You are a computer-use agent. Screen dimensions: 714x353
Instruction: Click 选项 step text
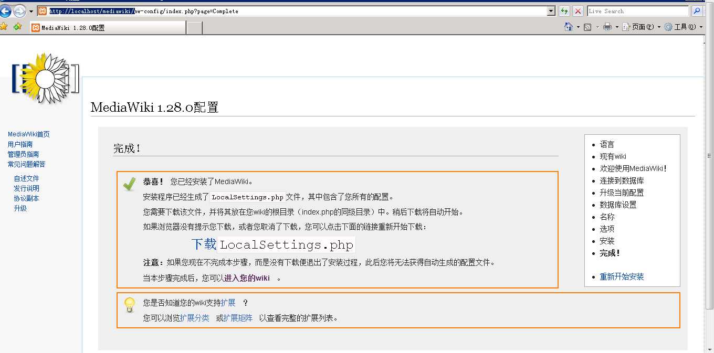point(607,229)
